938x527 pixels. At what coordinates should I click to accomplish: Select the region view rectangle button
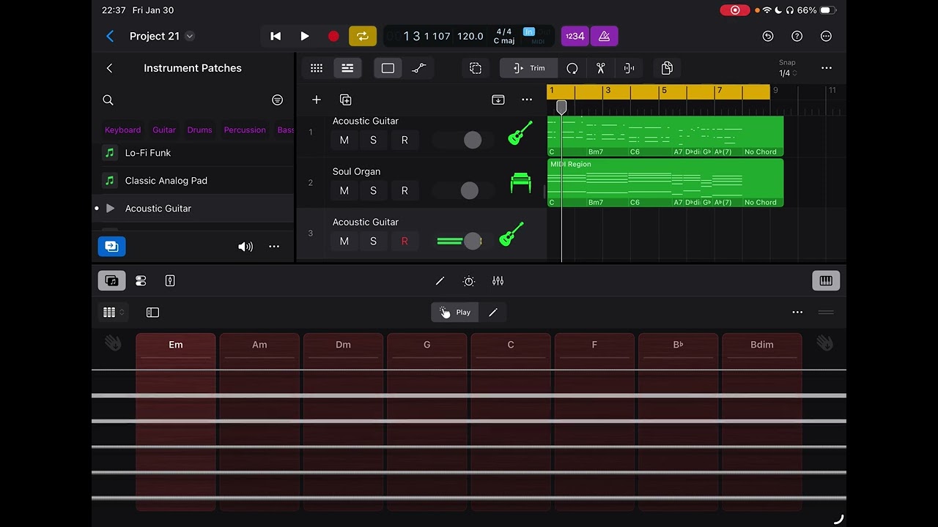pyautogui.click(x=388, y=68)
